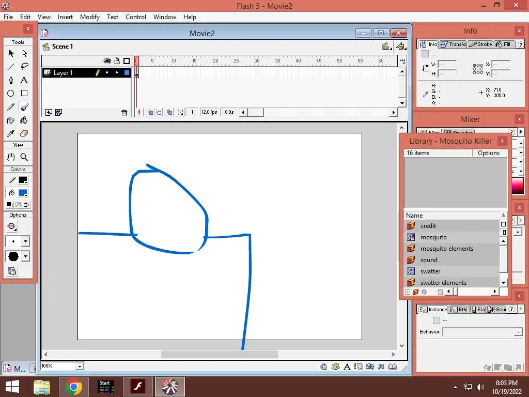529x397 pixels.
Task: Select the Ink Bottle tool
Action: pyautogui.click(x=11, y=120)
